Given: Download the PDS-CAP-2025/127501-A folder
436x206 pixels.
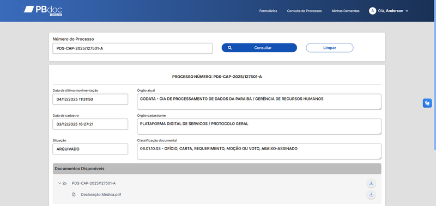Looking at the screenshot, I should click(x=371, y=183).
